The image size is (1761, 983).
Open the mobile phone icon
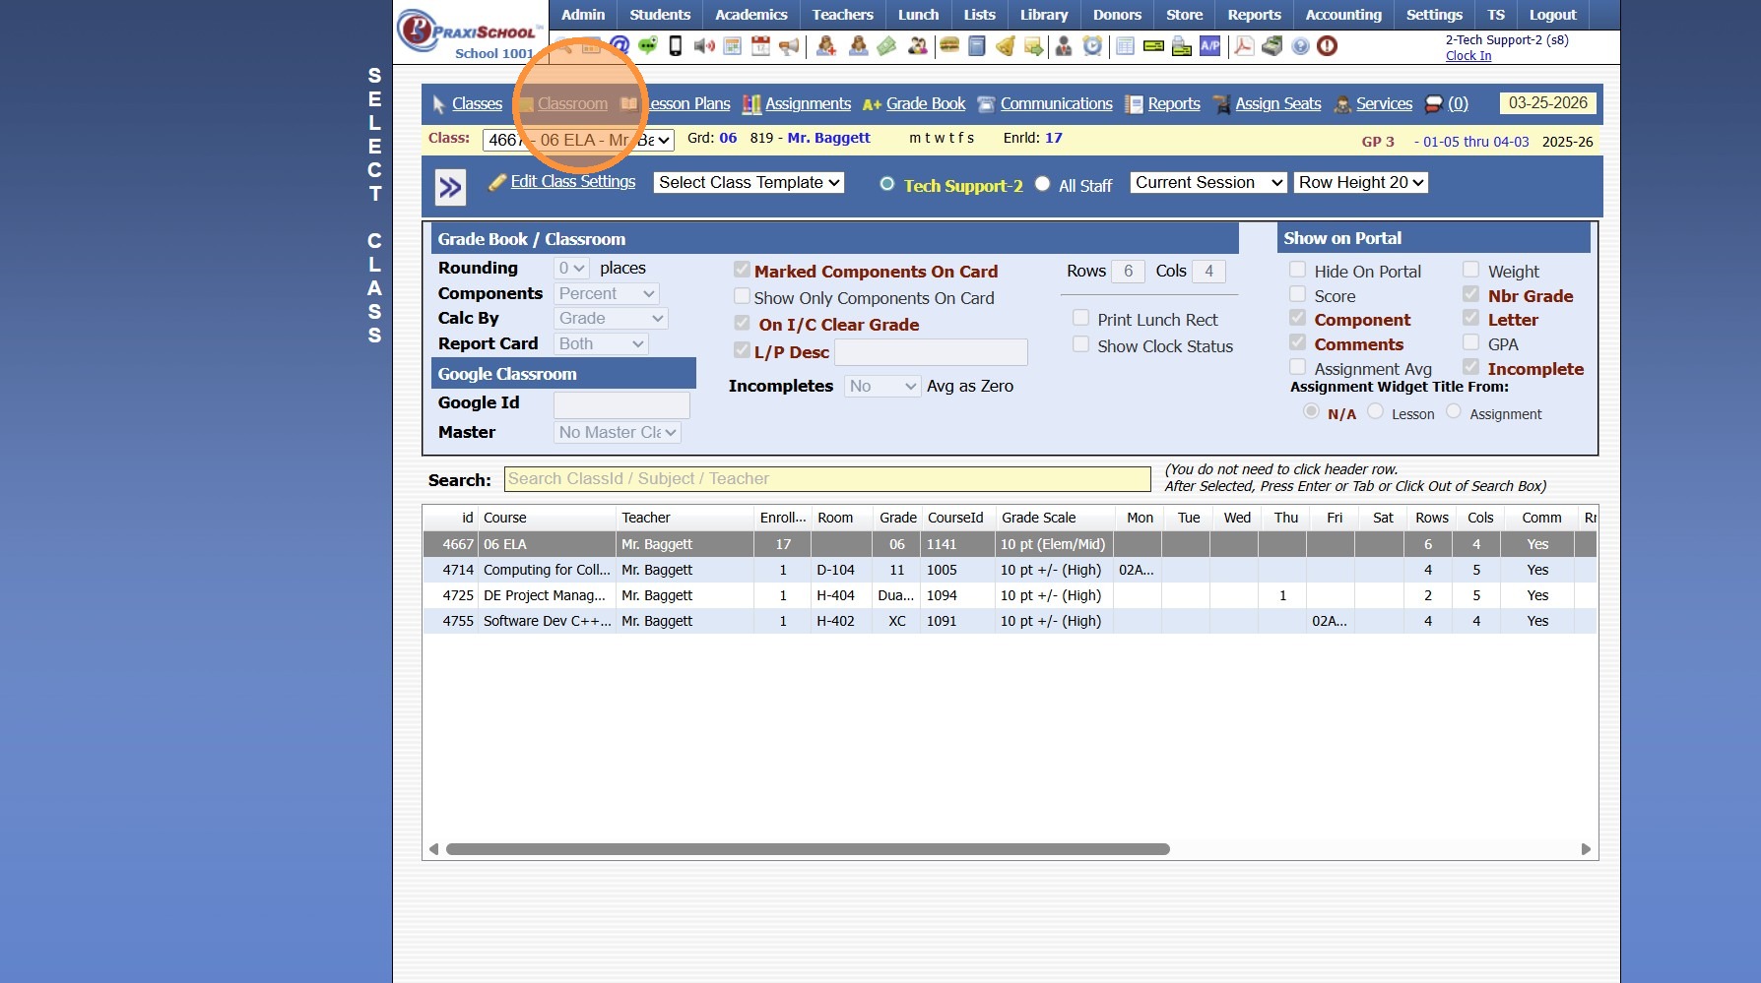tap(676, 45)
